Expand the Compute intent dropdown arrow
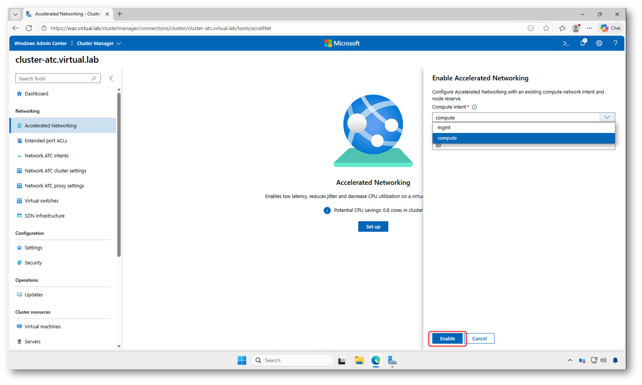The height and width of the screenshot is (385, 642). point(607,117)
